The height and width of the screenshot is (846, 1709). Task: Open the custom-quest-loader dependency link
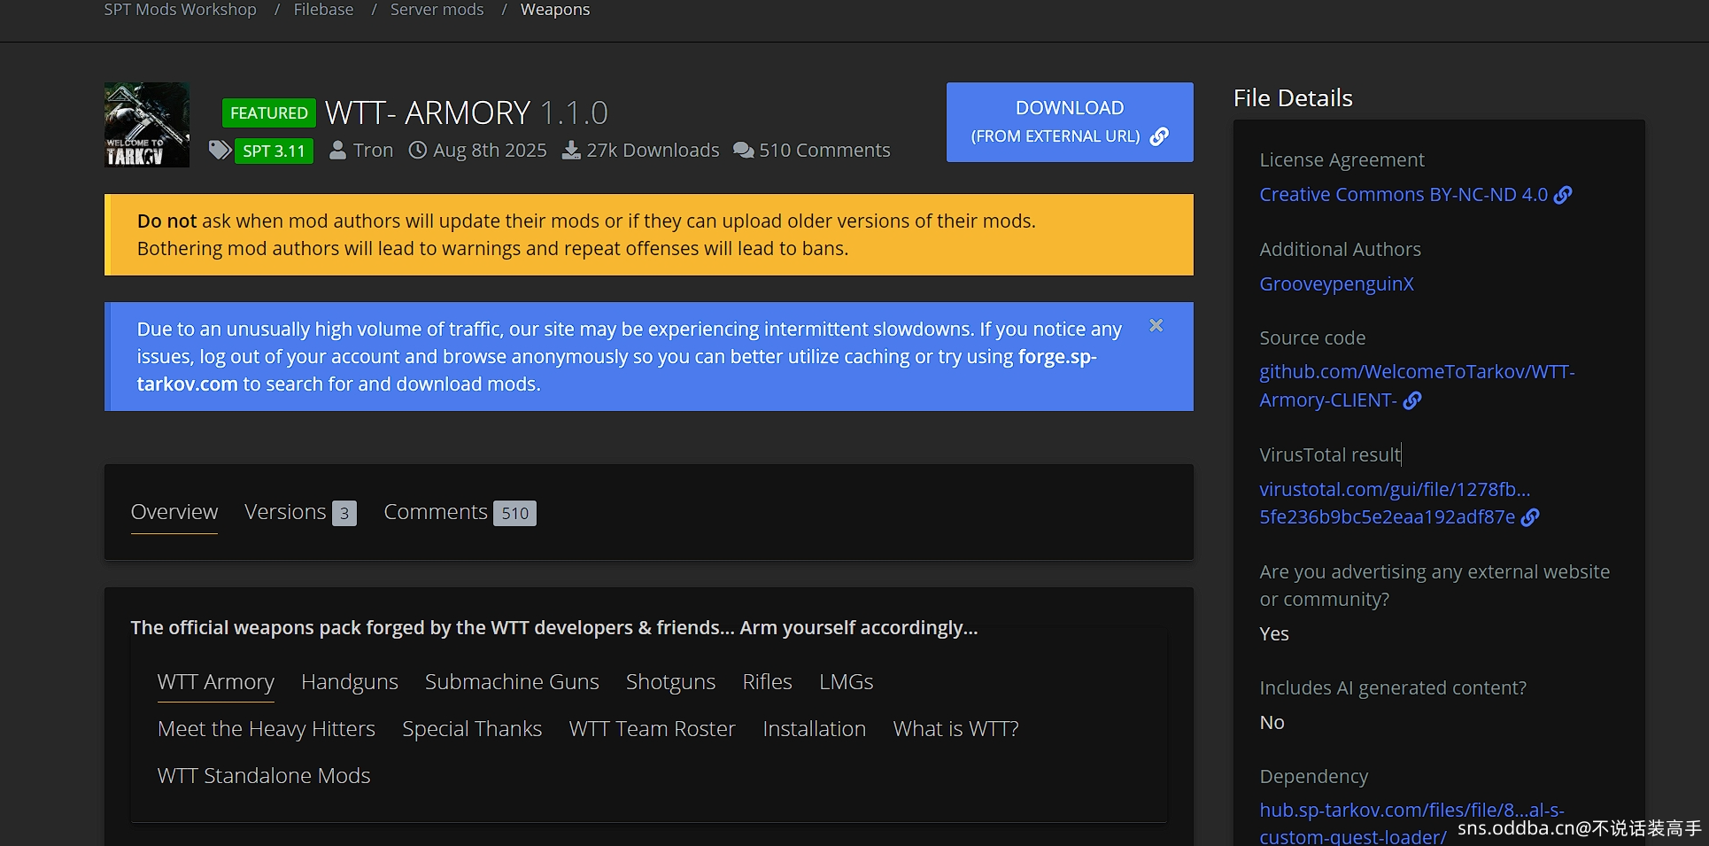click(1411, 824)
